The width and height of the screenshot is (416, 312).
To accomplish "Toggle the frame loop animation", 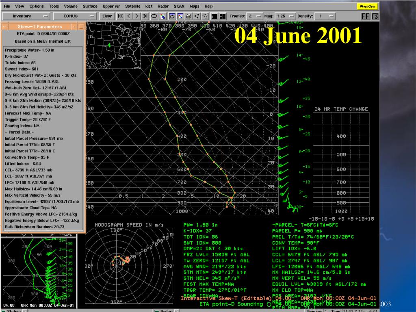I will tap(154, 16).
